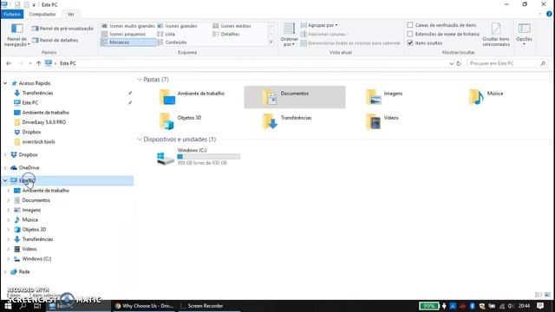This screenshot has height=312, width=555.
Task: Expand the Dropbox tree node
Action: coord(5,155)
